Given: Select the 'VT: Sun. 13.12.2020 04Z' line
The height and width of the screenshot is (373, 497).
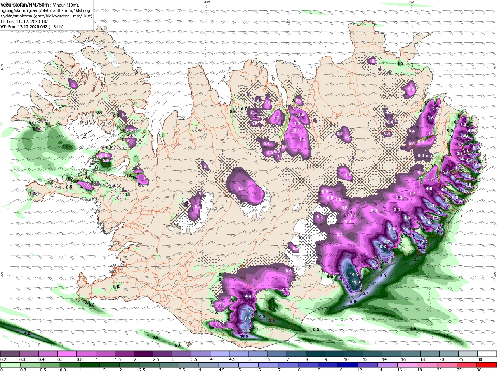Looking at the screenshot, I should 24,27.
